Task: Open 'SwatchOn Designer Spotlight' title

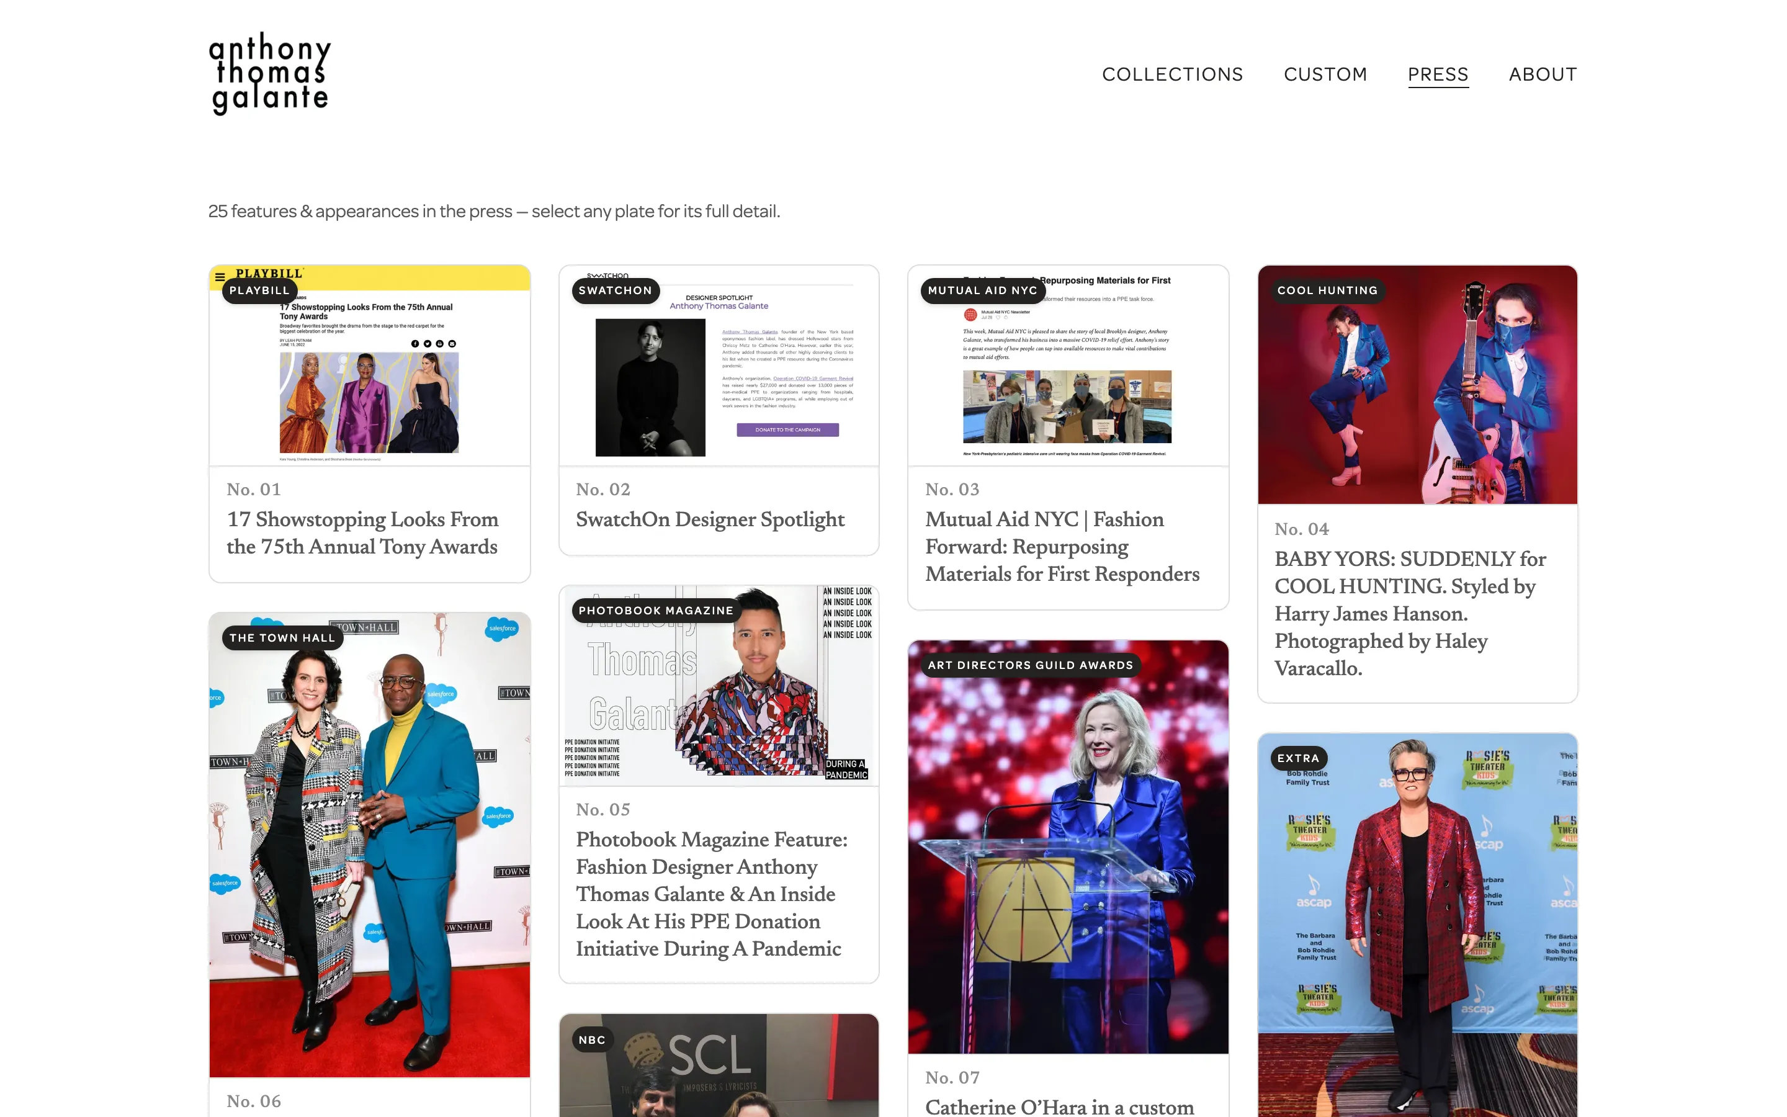Action: (710, 519)
